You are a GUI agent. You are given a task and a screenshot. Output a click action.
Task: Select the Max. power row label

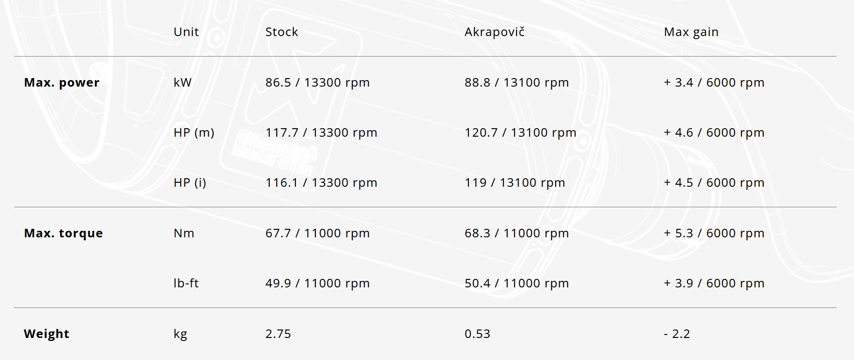click(62, 83)
